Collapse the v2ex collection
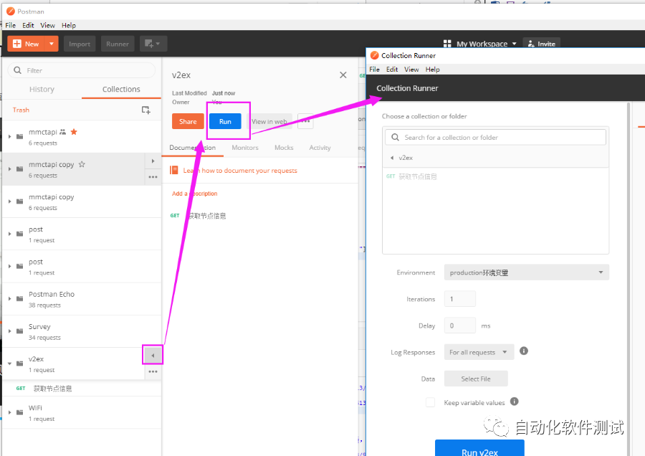Screen dimensions: 645x456 click(9, 364)
